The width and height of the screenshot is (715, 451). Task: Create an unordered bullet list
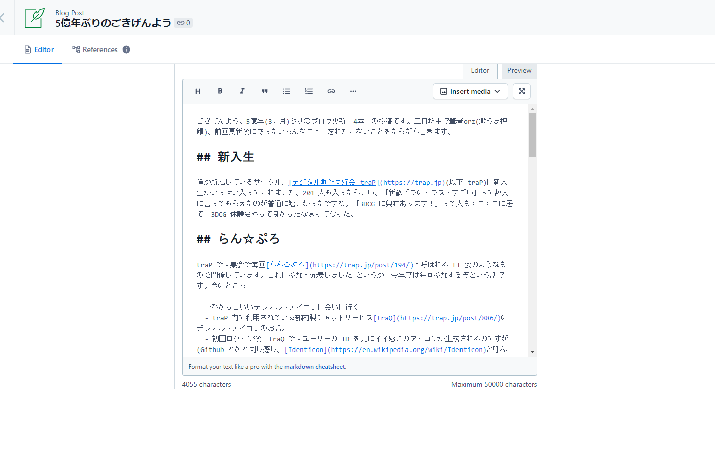pyautogui.click(x=287, y=91)
